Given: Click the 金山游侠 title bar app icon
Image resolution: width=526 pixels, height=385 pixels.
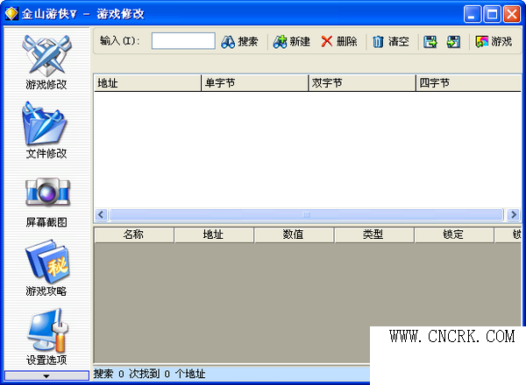Looking at the screenshot, I should pos(11,14).
